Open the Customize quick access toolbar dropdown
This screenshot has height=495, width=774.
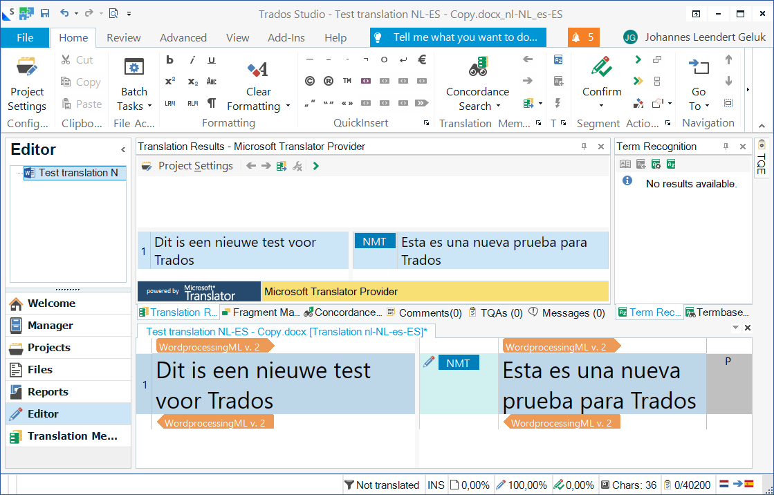click(x=129, y=14)
